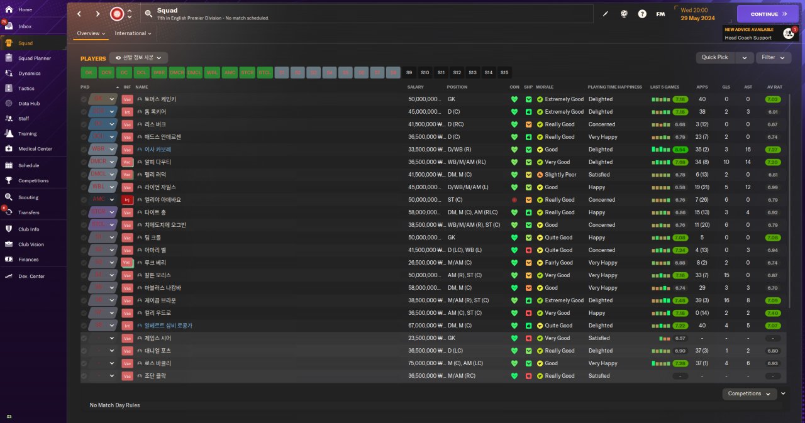
Task: Open the 선발 정보 사본 view dropdown
Action: 138,58
